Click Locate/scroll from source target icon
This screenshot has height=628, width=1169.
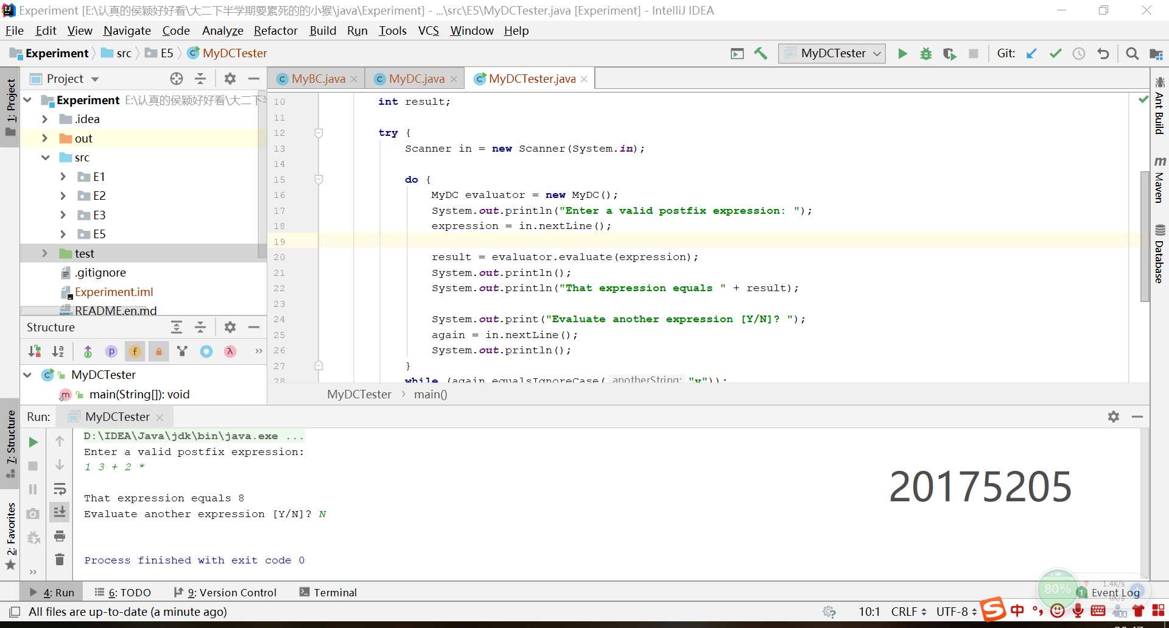coord(177,79)
